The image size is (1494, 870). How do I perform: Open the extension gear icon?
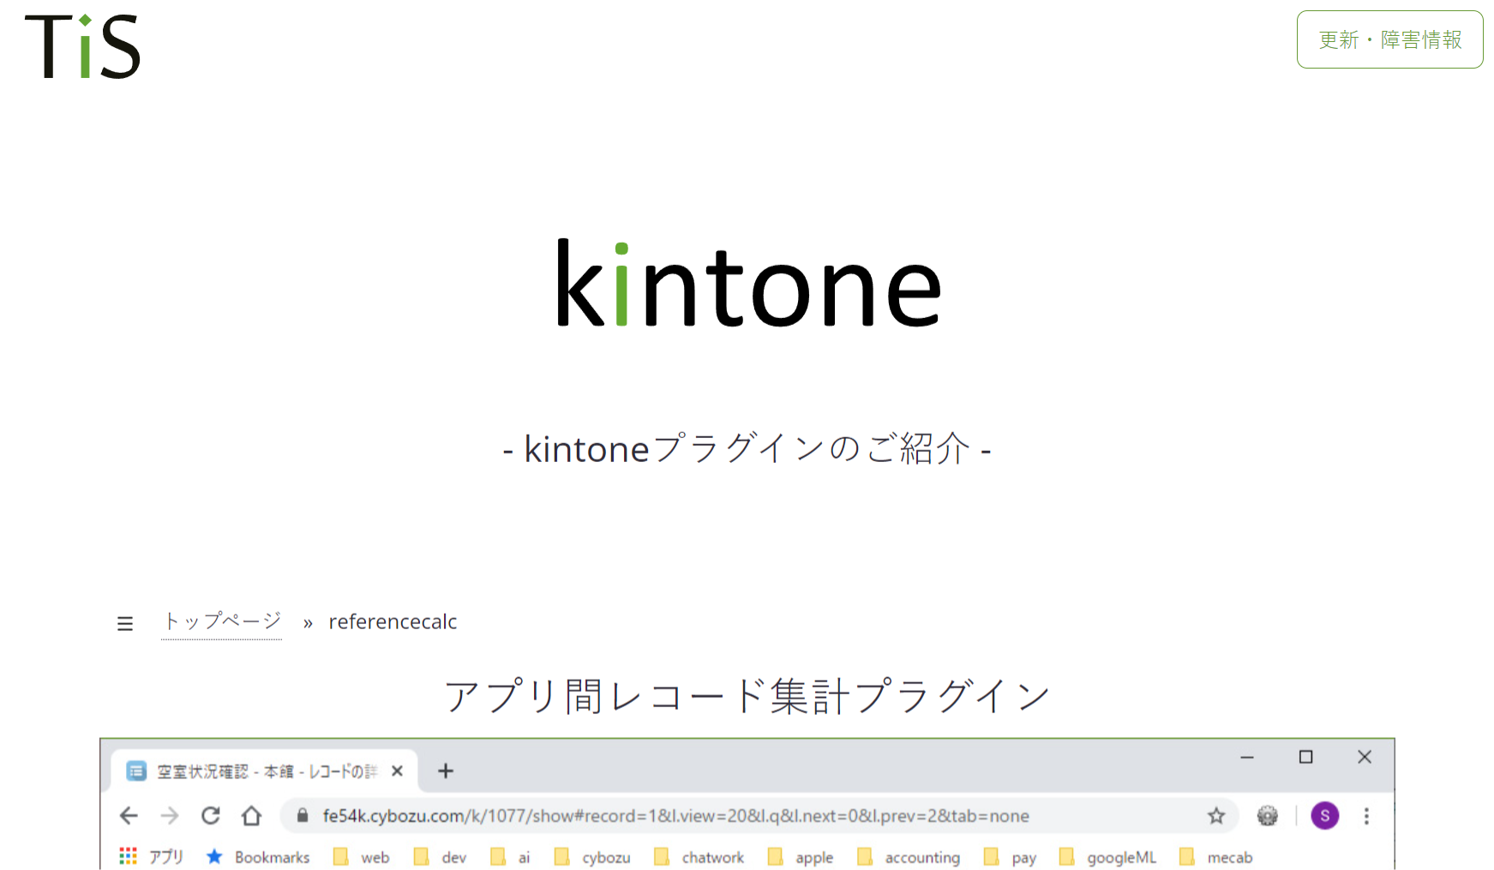tap(1268, 816)
